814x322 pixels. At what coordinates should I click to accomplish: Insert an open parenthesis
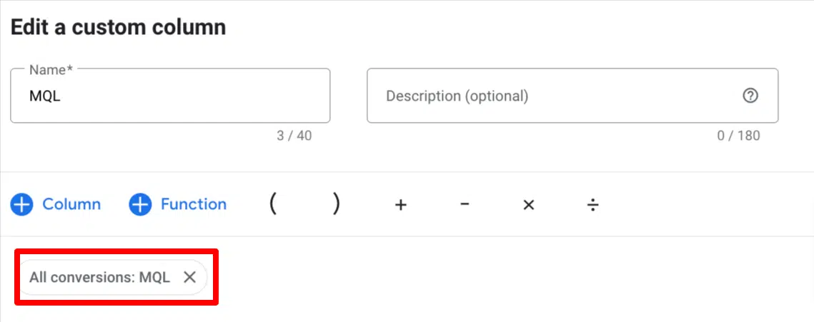tap(273, 205)
